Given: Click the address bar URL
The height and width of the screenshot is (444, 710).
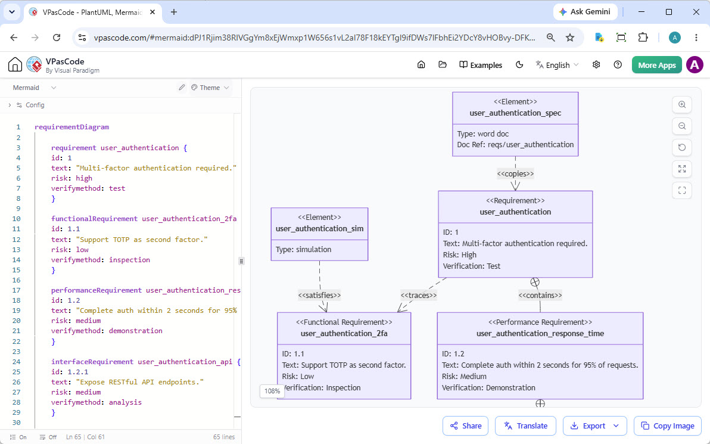Looking at the screenshot, I should (314, 38).
